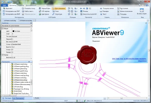The image size is (151, 103).
Task: Select LAVteam.plant.dwg in the explorer
Action: [20, 69]
